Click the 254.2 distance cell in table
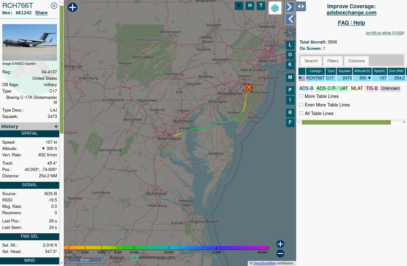This screenshot has height=266, width=407. 396,78
